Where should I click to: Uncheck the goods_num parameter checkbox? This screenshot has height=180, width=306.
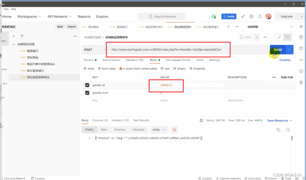pyautogui.click(x=87, y=93)
